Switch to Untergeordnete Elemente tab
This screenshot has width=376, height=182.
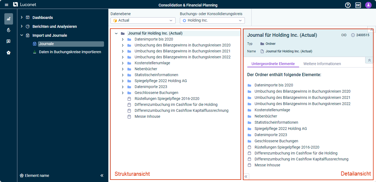[273, 64]
